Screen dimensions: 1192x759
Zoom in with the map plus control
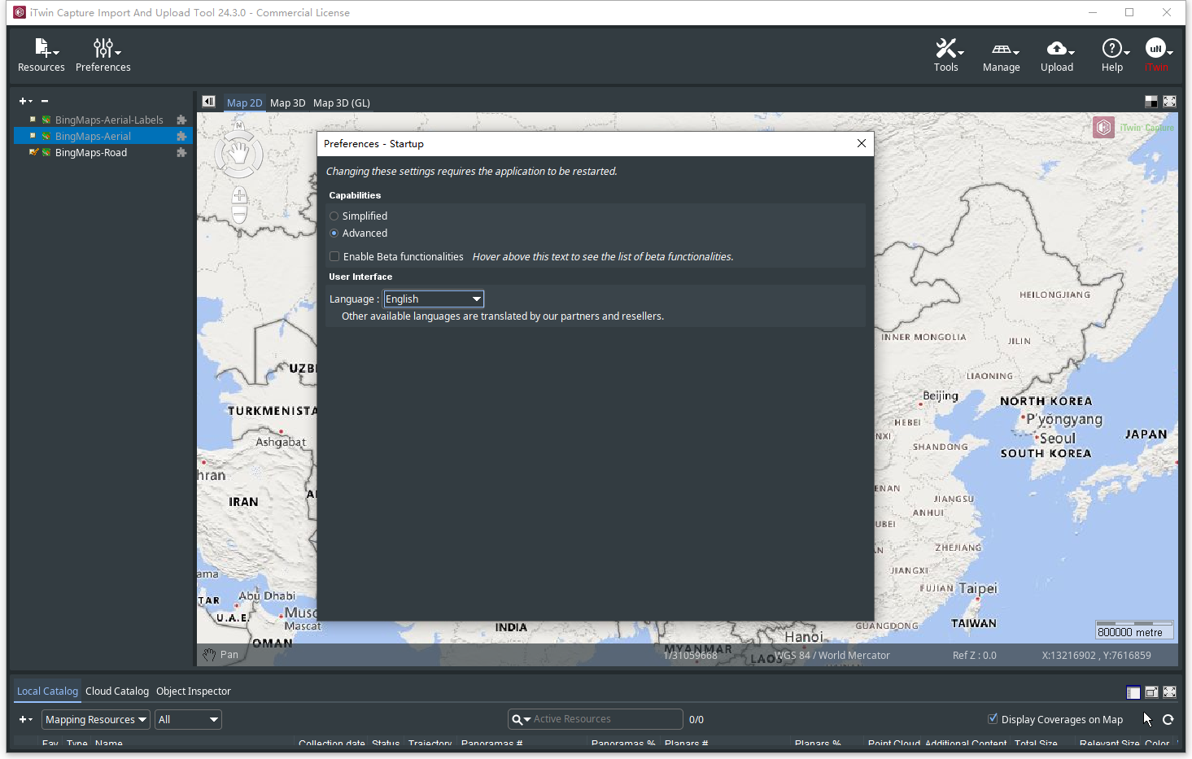pos(239,195)
